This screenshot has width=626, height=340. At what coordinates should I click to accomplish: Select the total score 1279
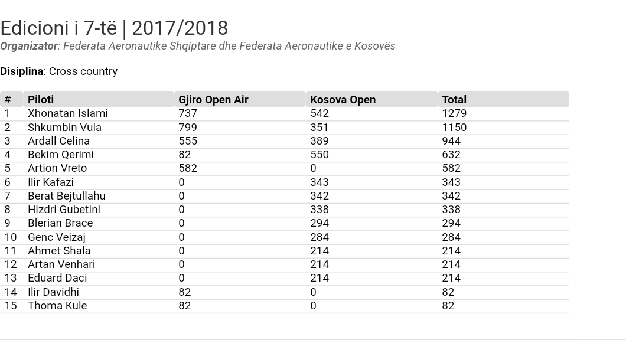(454, 113)
